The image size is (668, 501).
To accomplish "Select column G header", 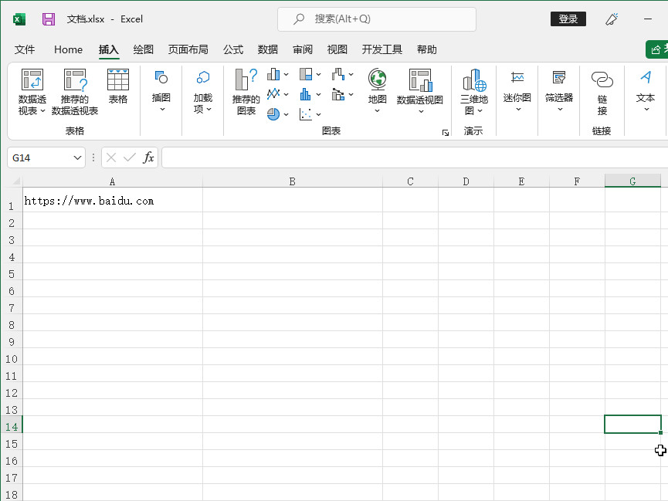I will (x=632, y=181).
